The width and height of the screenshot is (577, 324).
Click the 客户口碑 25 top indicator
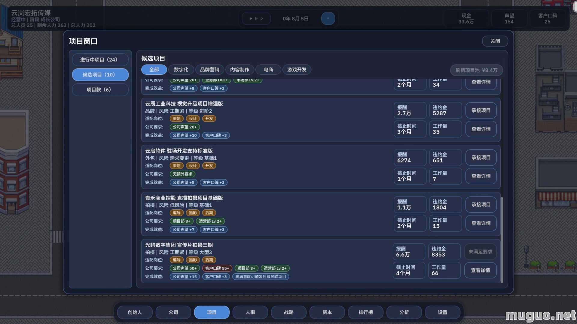click(548, 19)
